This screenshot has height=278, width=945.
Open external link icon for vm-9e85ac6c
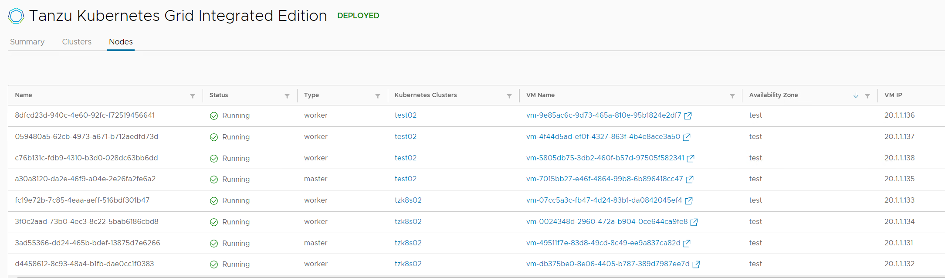[x=688, y=116]
